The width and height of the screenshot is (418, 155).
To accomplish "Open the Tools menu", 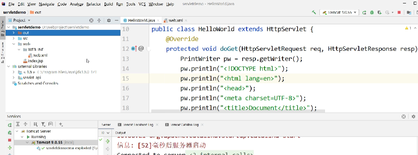I will [x=131, y=4].
